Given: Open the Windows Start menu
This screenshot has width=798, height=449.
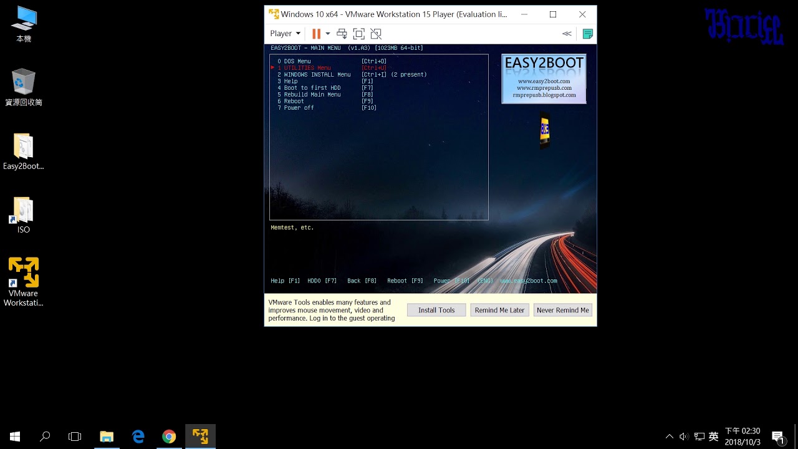Looking at the screenshot, I should point(15,437).
